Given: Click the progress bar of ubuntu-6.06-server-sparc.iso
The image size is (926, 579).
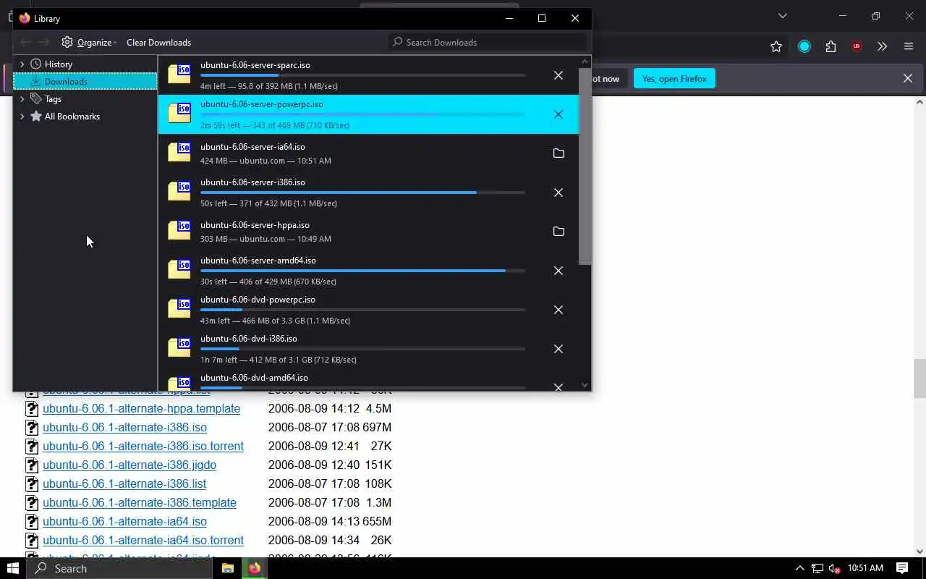Looking at the screenshot, I should (362, 75).
